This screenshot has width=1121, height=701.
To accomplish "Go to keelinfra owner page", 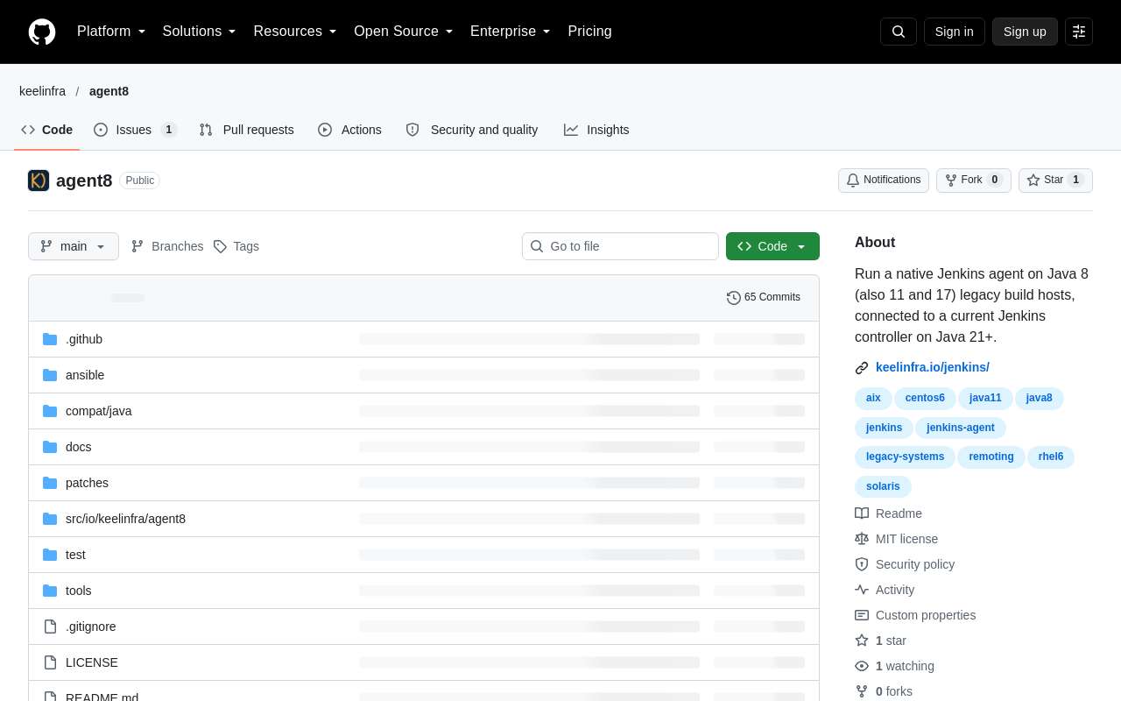I will tap(42, 91).
